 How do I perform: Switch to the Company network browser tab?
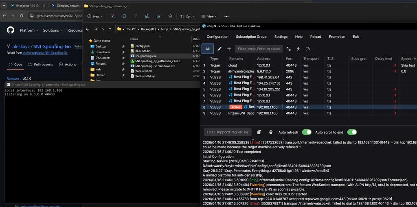(x=65, y=5)
